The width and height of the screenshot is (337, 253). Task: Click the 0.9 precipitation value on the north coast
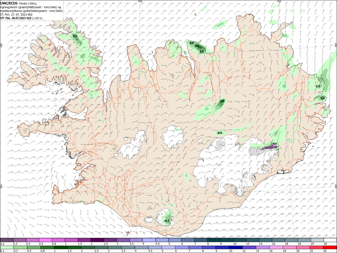(197, 46)
